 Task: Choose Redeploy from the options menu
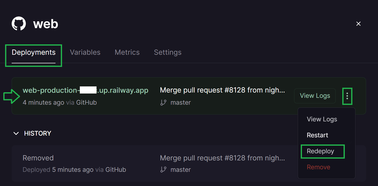click(x=320, y=151)
